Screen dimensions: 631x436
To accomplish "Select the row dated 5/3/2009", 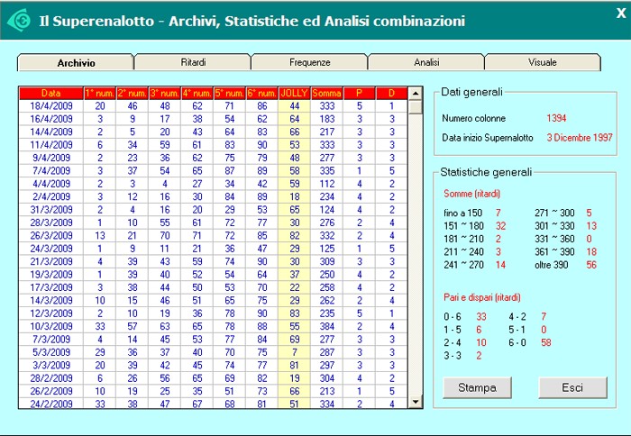I will point(214,352).
